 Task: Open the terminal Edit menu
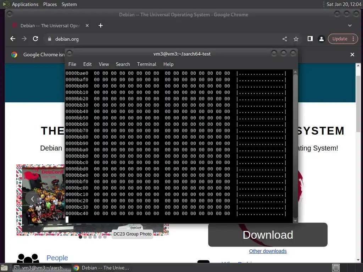[87, 64]
